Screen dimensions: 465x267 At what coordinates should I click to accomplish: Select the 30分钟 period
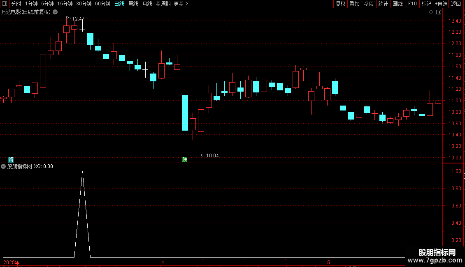[84, 4]
